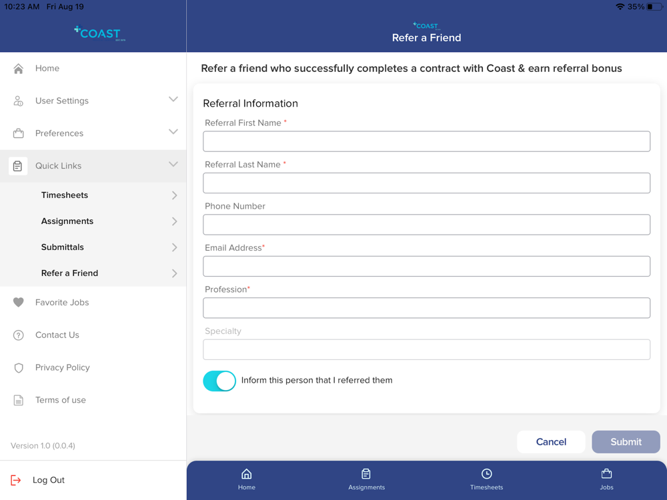
Task: Click the User Settings person icon
Action: tap(18, 101)
